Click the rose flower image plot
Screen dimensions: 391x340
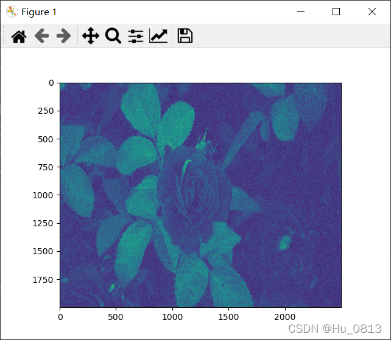coord(200,195)
